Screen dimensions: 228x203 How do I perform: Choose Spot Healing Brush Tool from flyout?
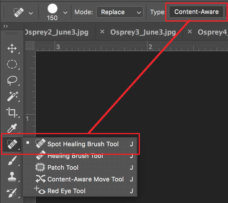coord(80,144)
